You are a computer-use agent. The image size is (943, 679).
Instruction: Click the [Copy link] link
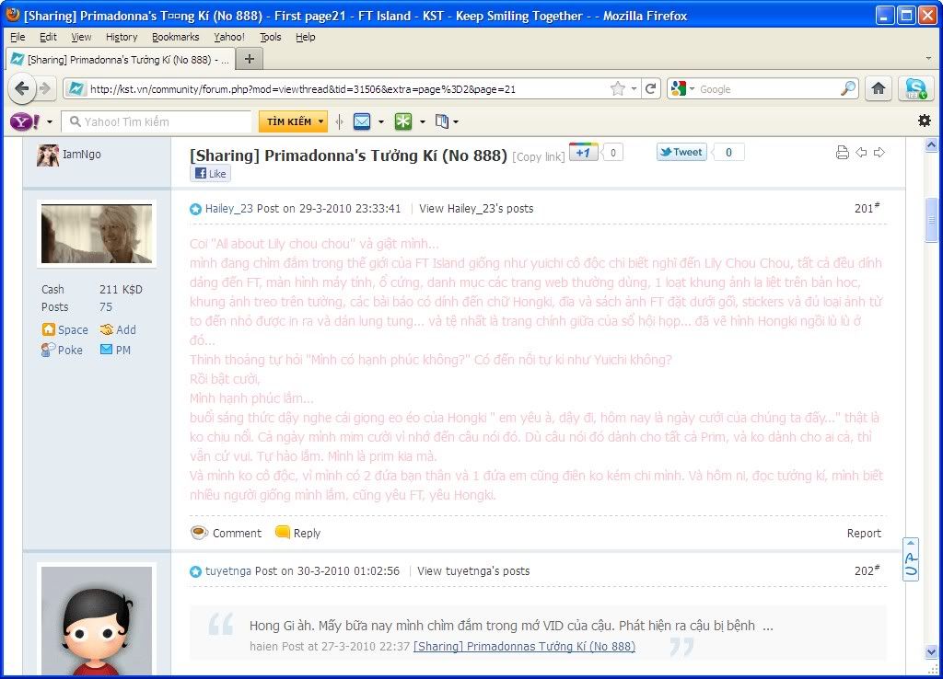click(538, 156)
